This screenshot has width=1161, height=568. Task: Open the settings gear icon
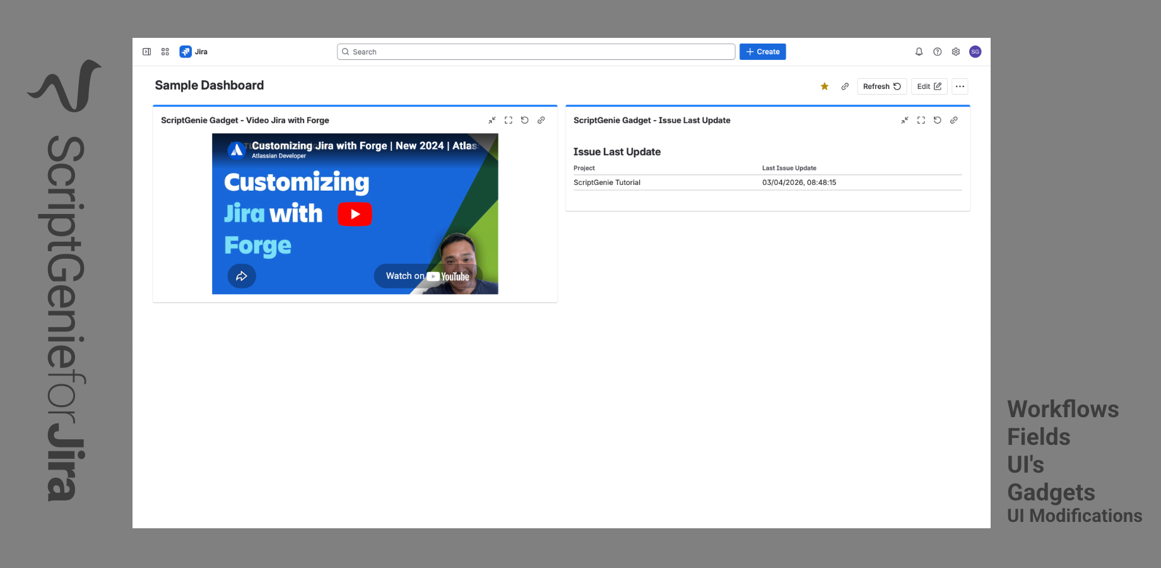(x=956, y=52)
